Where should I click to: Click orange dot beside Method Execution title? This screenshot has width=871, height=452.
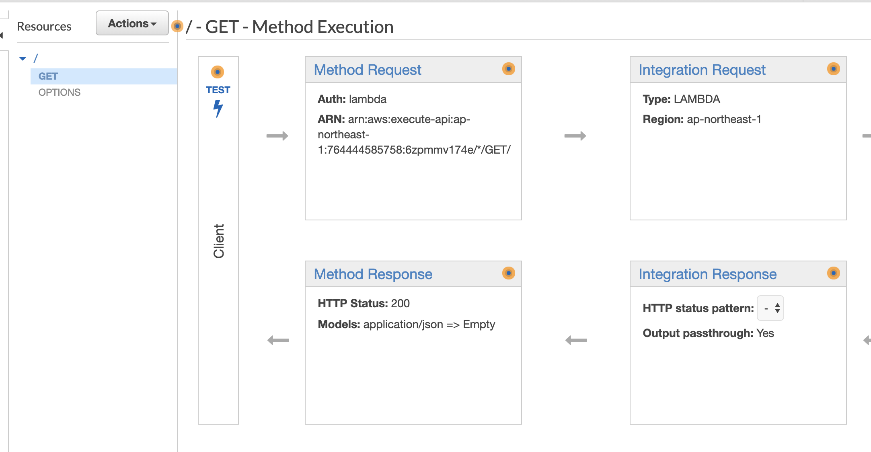177,26
